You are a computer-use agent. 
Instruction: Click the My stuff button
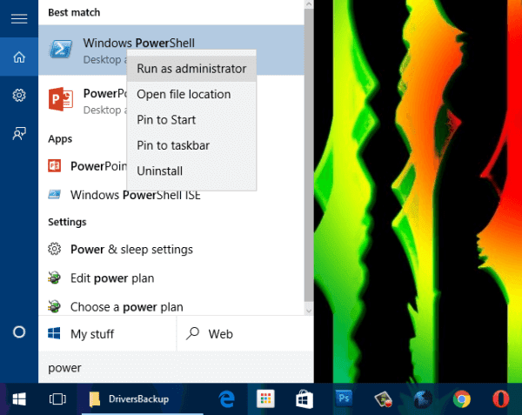coord(107,333)
